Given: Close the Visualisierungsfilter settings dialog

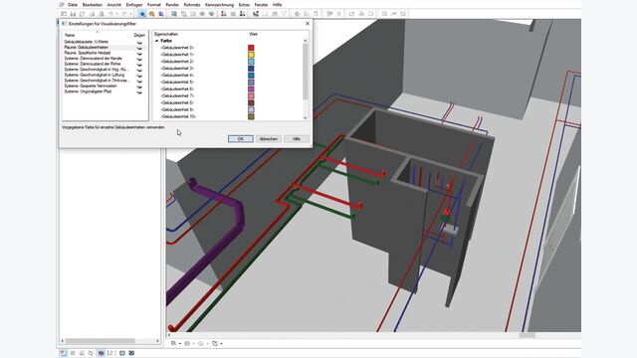Looking at the screenshot, I should 308,24.
